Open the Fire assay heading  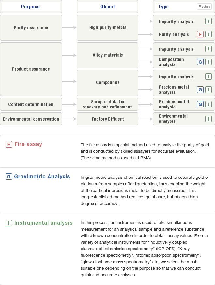(28, 144)
